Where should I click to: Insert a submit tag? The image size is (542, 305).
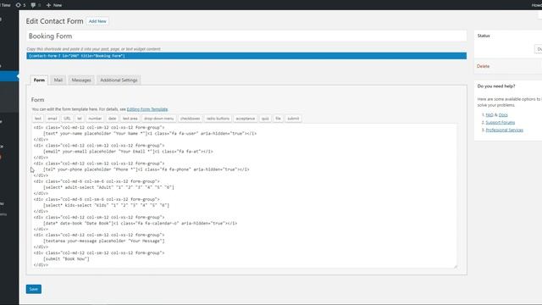[x=293, y=119]
